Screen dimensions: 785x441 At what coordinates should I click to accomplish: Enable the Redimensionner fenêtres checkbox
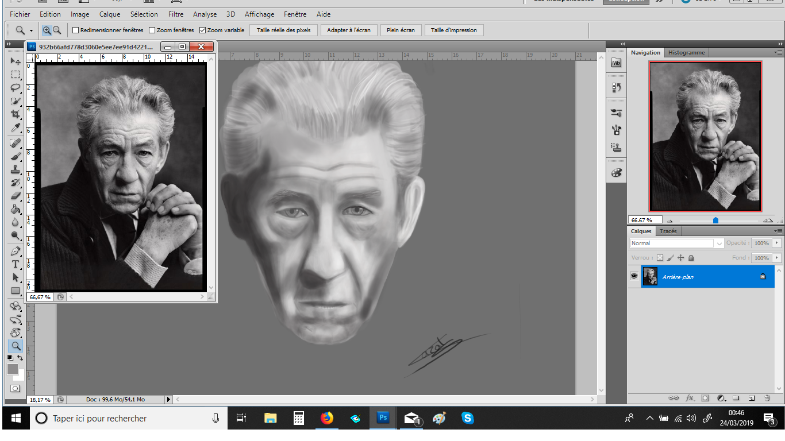[75, 30]
